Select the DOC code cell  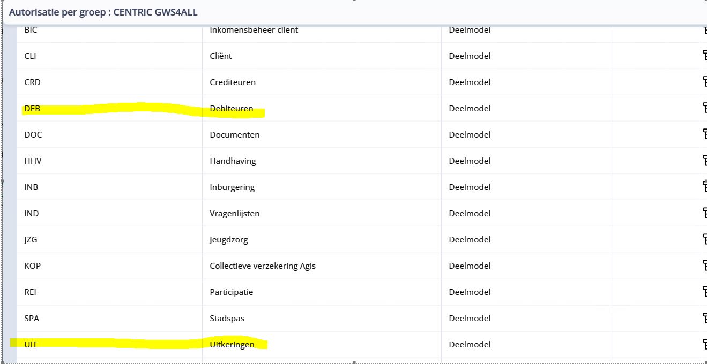[109, 134]
